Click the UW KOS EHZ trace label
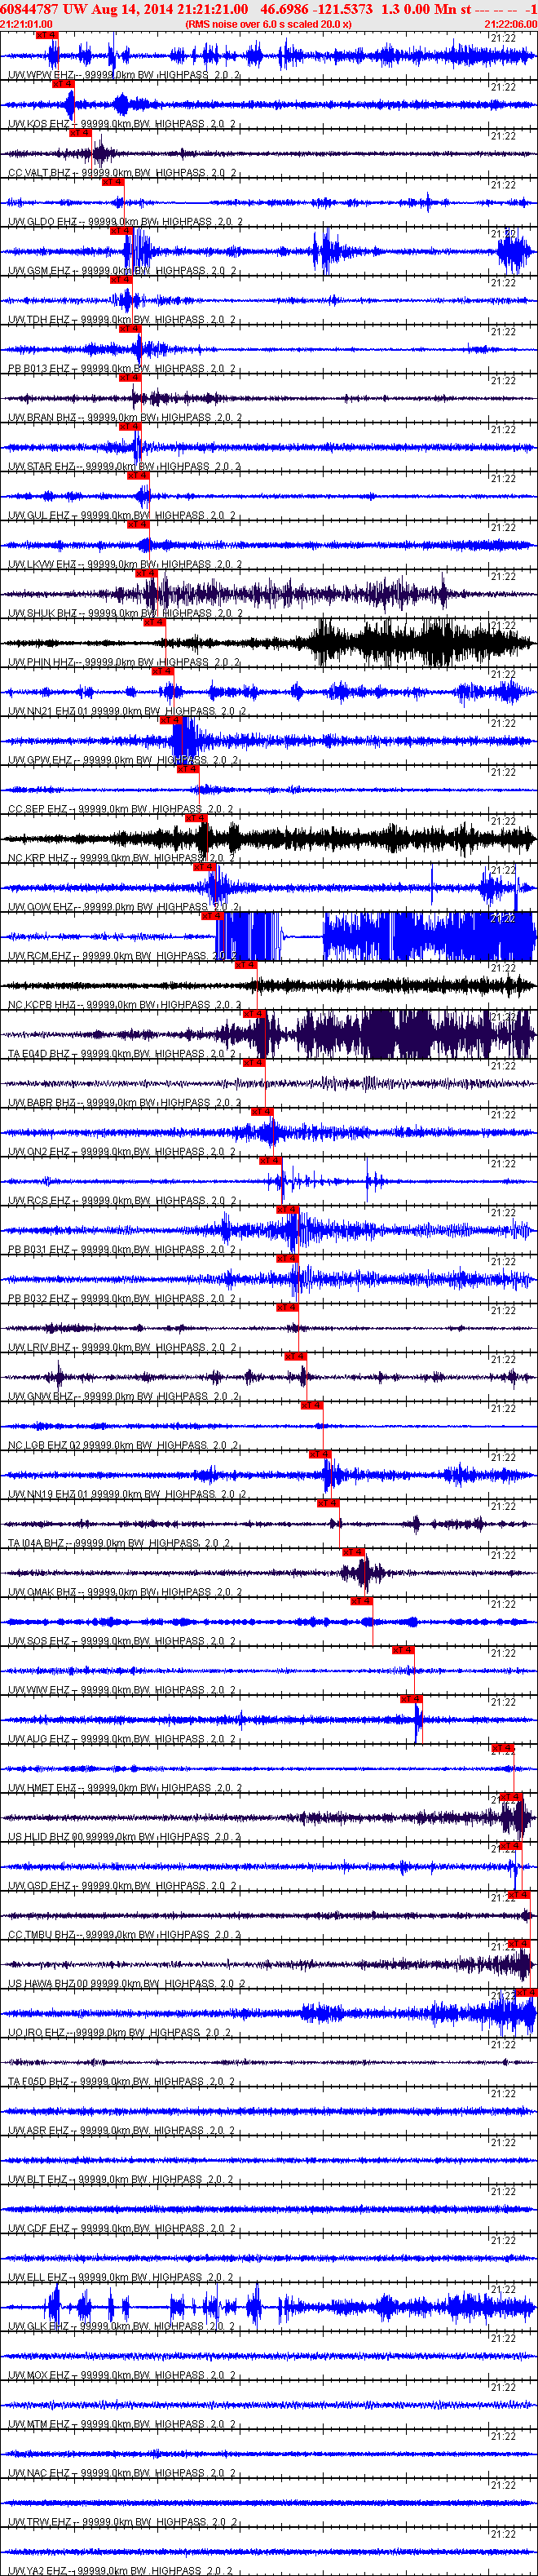Image resolution: width=538 pixels, height=2576 pixels. tap(123, 124)
